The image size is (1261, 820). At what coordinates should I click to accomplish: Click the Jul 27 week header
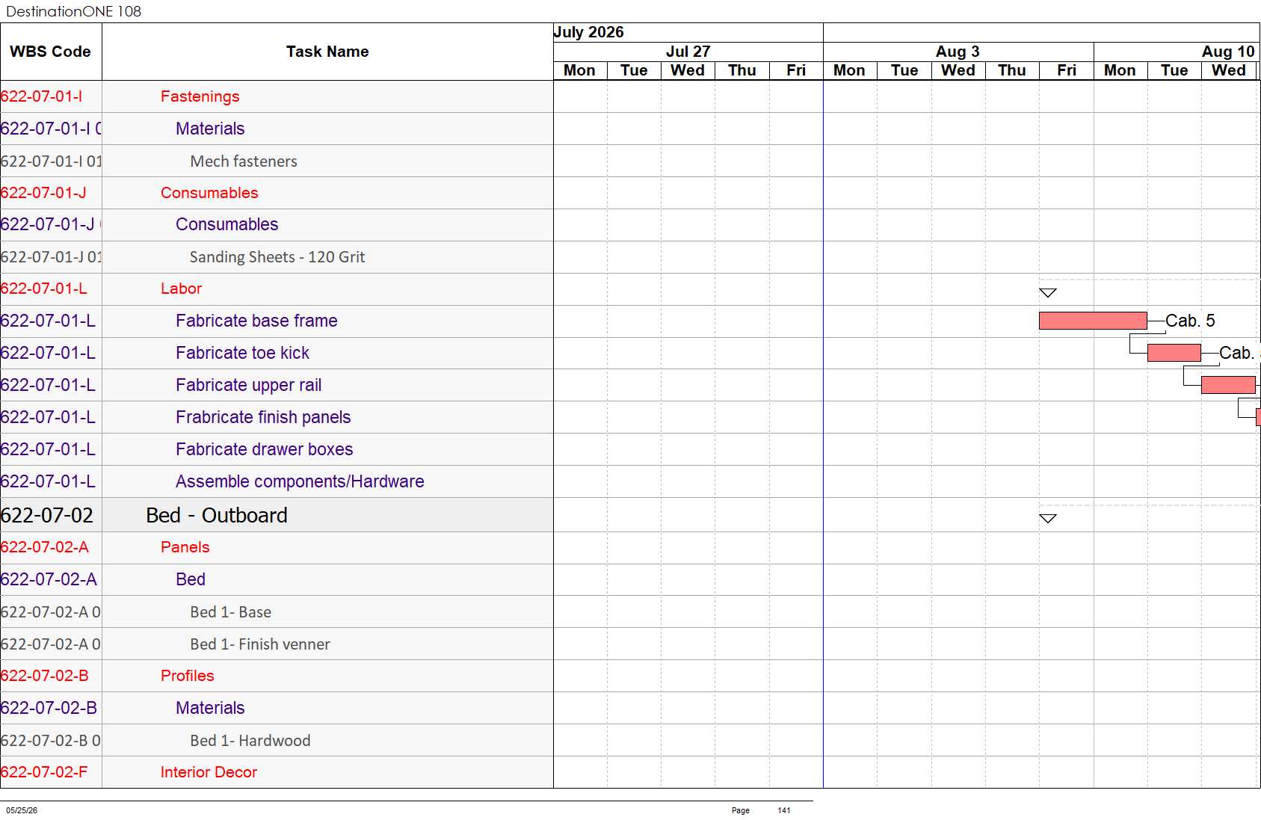point(688,52)
